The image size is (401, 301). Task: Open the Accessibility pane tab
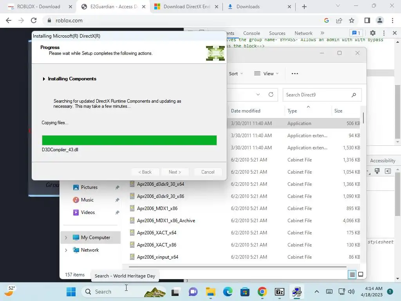tap(383, 160)
